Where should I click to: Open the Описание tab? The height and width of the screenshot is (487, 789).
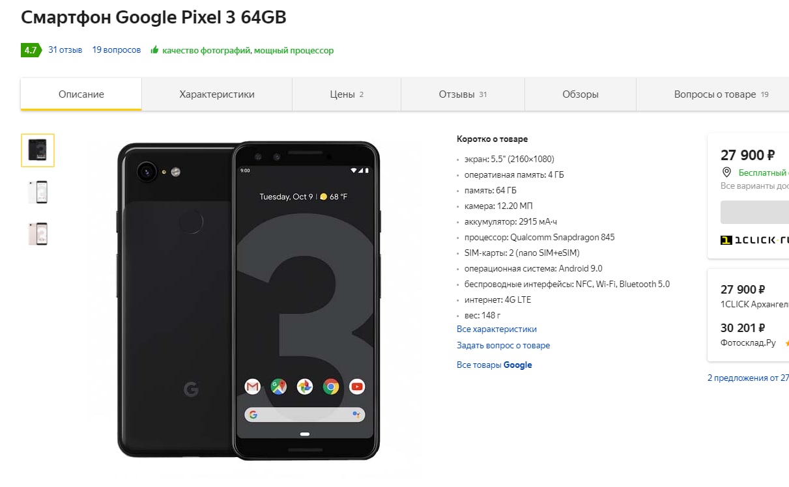click(x=81, y=94)
